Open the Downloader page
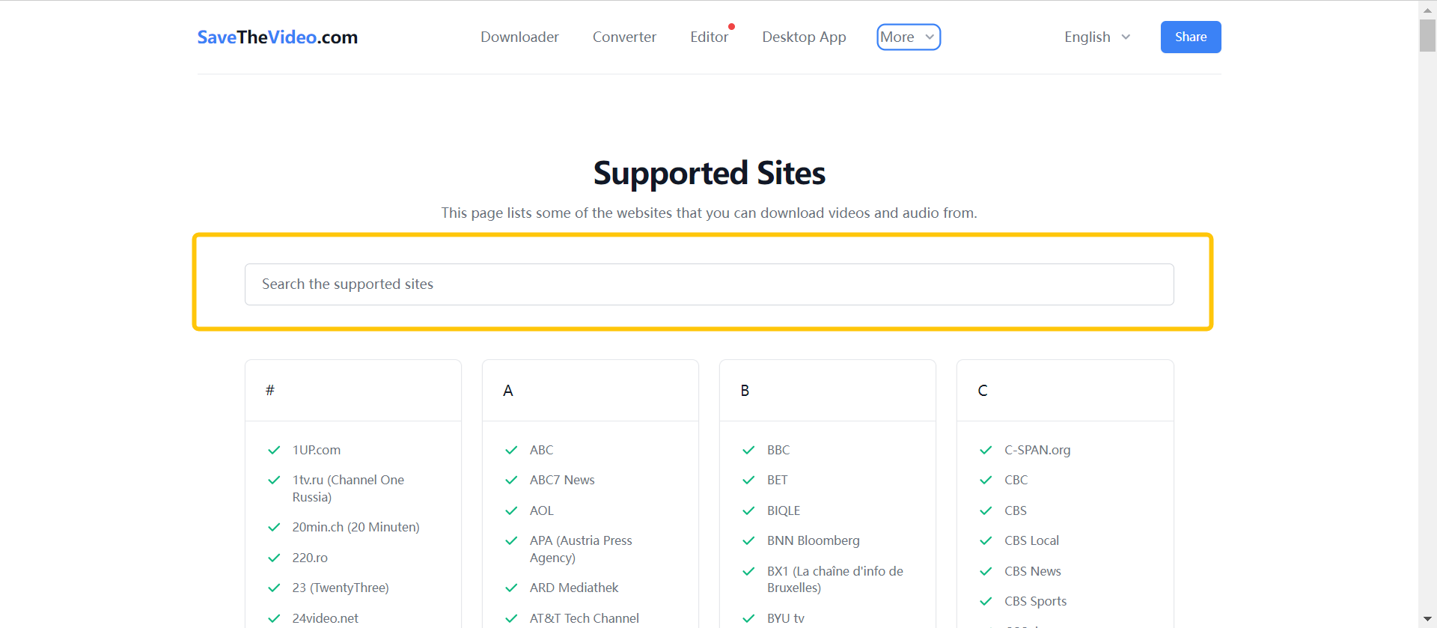Screen dimensions: 1437x628 click(519, 37)
